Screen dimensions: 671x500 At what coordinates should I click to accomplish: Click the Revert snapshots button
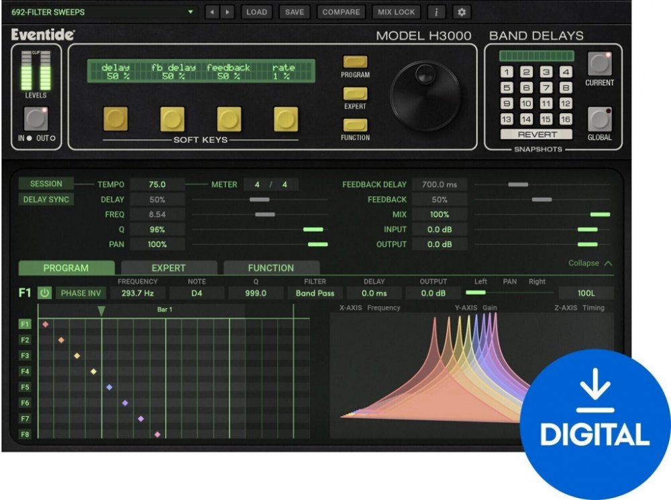pos(537,134)
